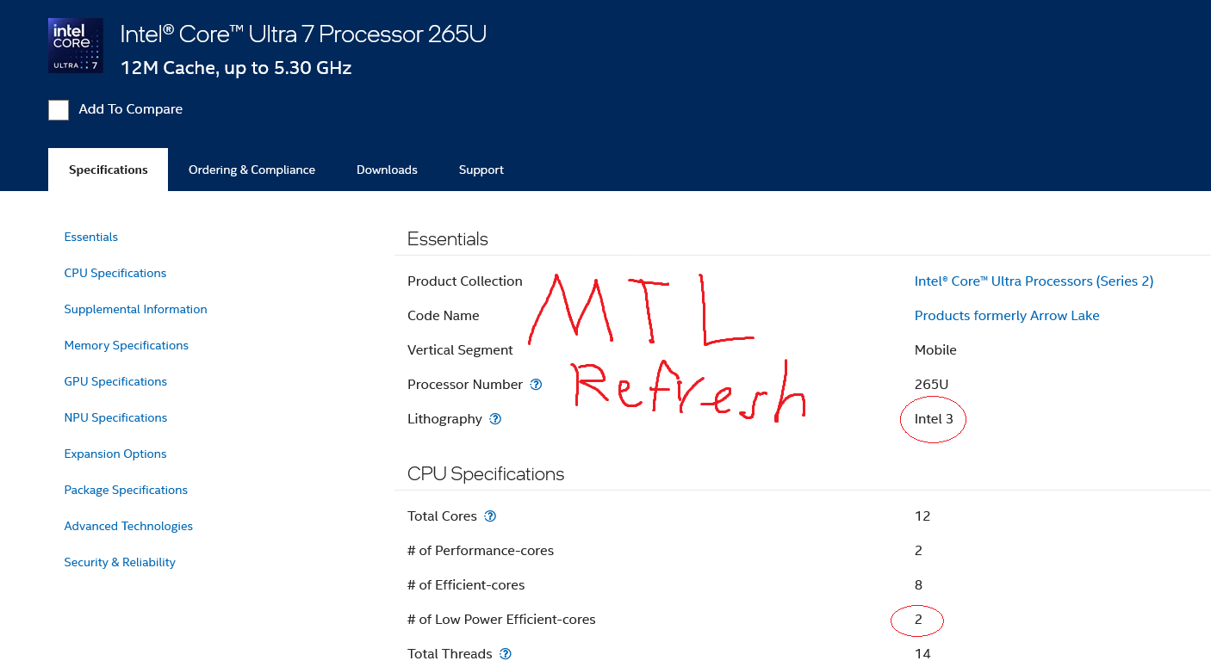The height and width of the screenshot is (667, 1211).
Task: Select the Total Threads label
Action: (450, 654)
